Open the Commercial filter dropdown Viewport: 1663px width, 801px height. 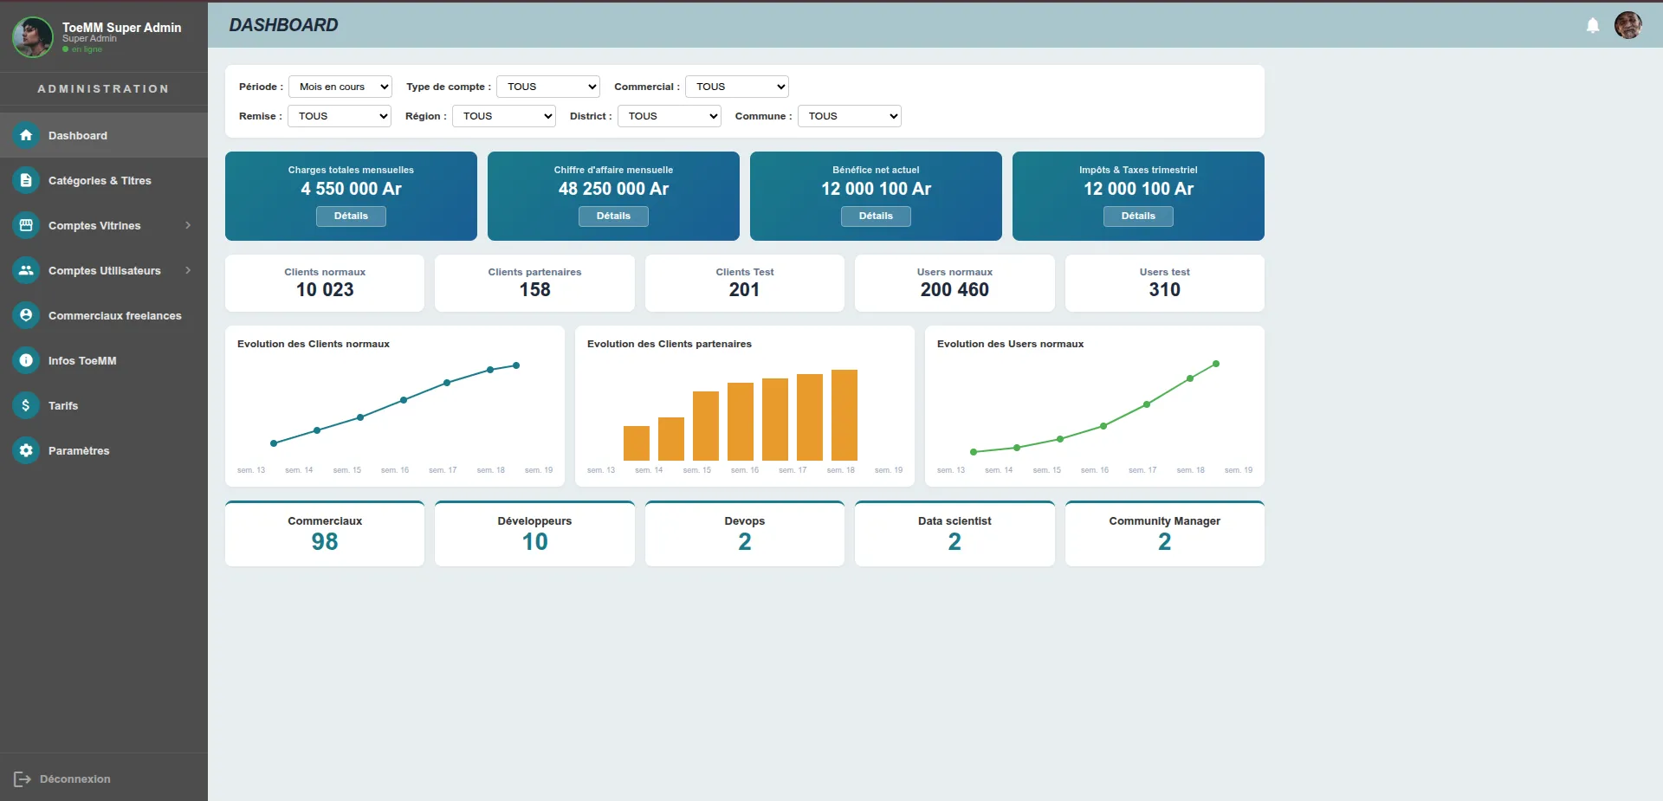pos(737,87)
